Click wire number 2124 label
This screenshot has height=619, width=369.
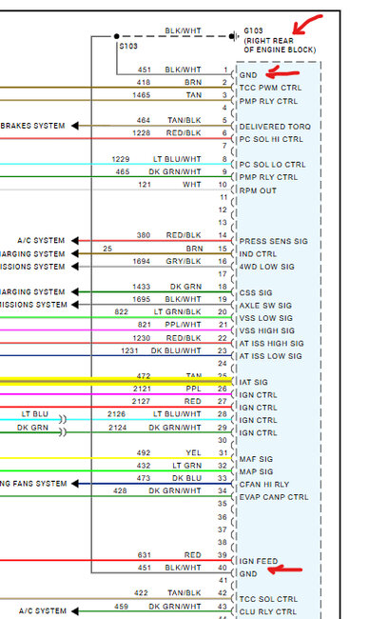pyautogui.click(x=118, y=428)
